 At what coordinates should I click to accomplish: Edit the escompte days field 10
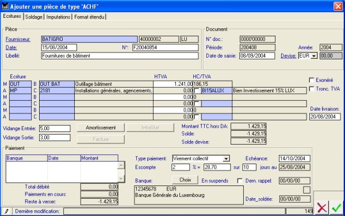coord(250,167)
